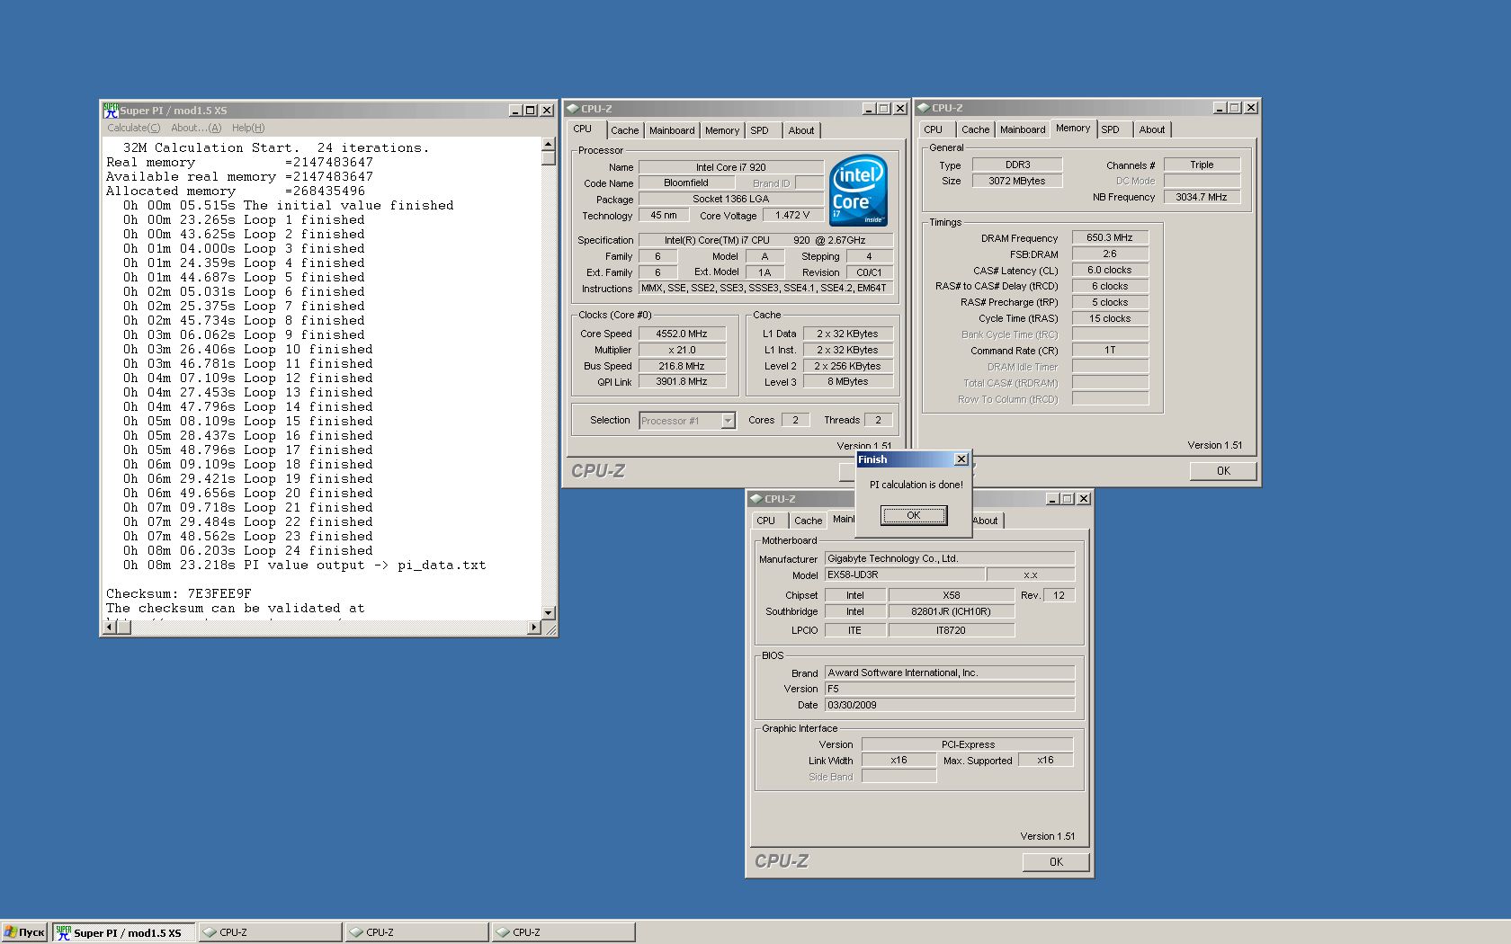Switch to Cache tab in processor CPU-Z window

[624, 130]
